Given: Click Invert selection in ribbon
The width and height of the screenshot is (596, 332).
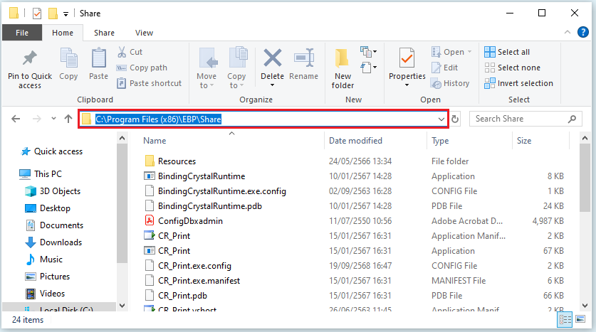Looking at the screenshot, I should [518, 83].
